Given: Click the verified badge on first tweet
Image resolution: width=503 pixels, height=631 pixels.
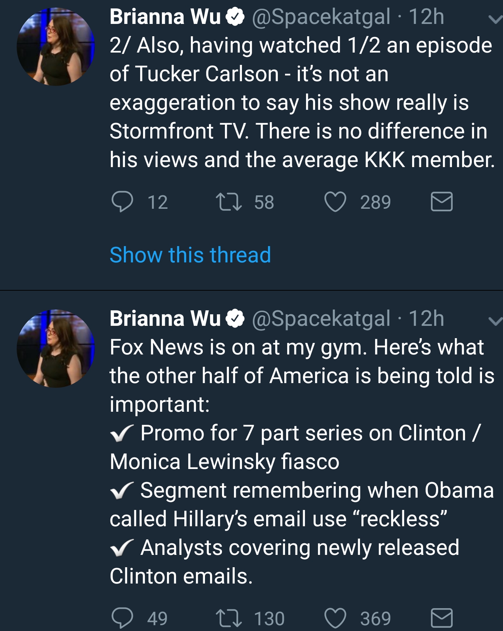Looking at the screenshot, I should (235, 17).
